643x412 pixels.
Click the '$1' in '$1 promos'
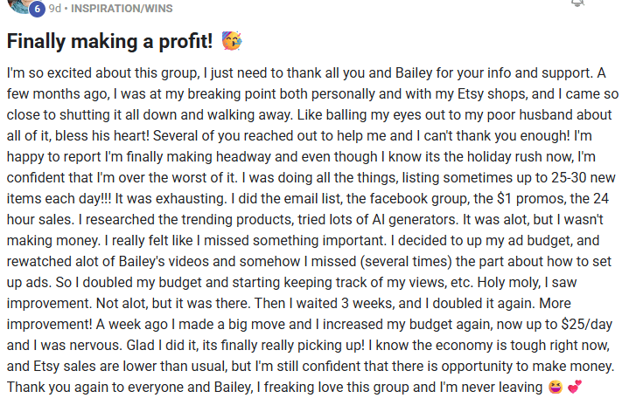[505, 198]
